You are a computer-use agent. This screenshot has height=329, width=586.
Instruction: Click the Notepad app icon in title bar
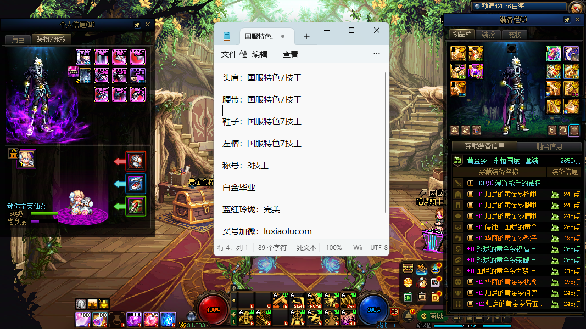click(x=226, y=36)
